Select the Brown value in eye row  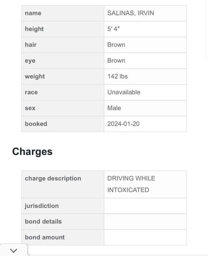116,61
